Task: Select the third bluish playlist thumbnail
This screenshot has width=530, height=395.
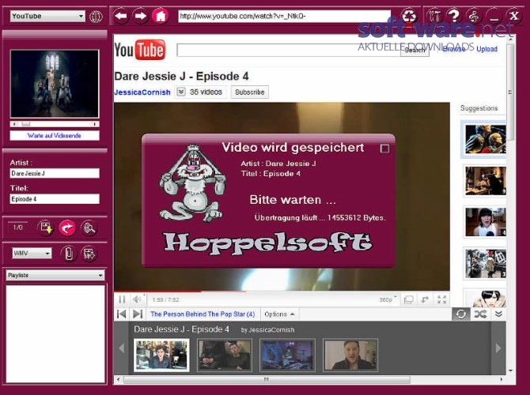Action: 287,355
